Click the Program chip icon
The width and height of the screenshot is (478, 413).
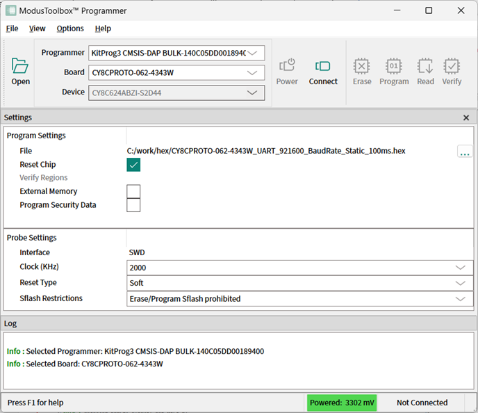pyautogui.click(x=394, y=66)
